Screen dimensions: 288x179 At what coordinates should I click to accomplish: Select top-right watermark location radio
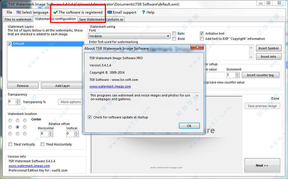tap(25, 120)
